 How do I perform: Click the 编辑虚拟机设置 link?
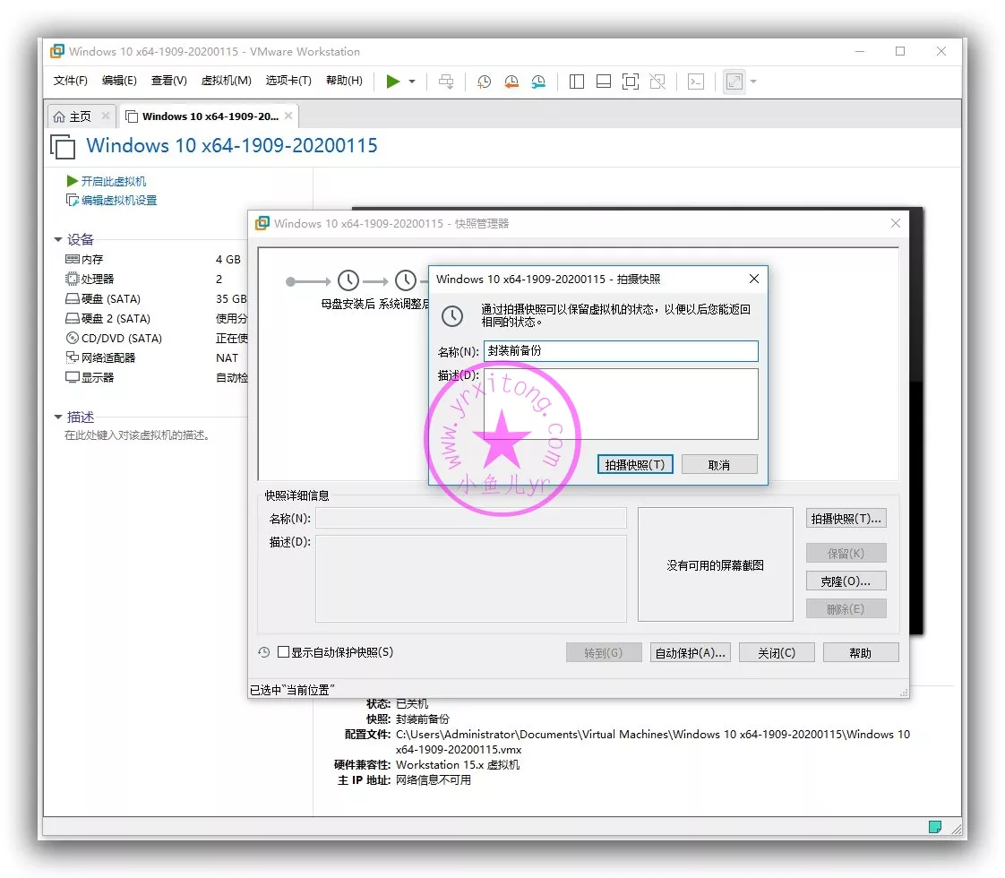tap(118, 201)
